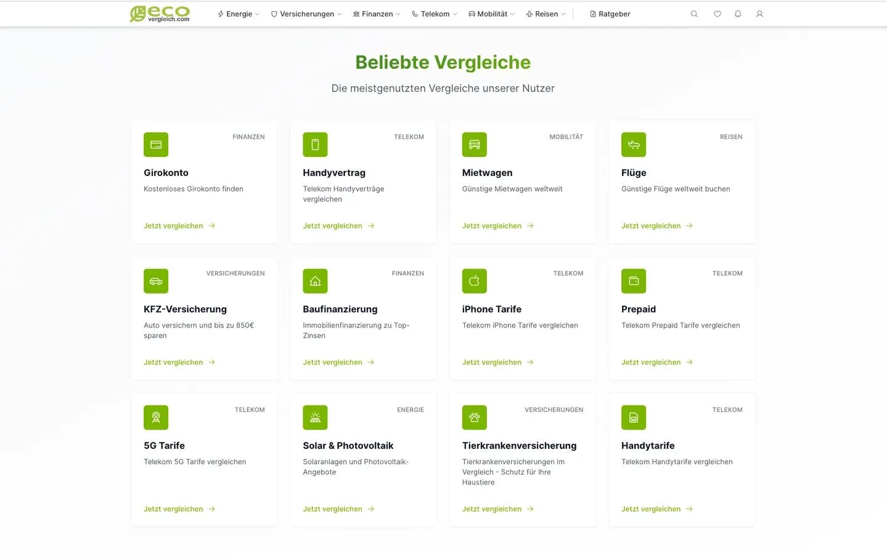
Task: Click Jetzt vergleichen under 5G Tarife
Action: coord(179,509)
